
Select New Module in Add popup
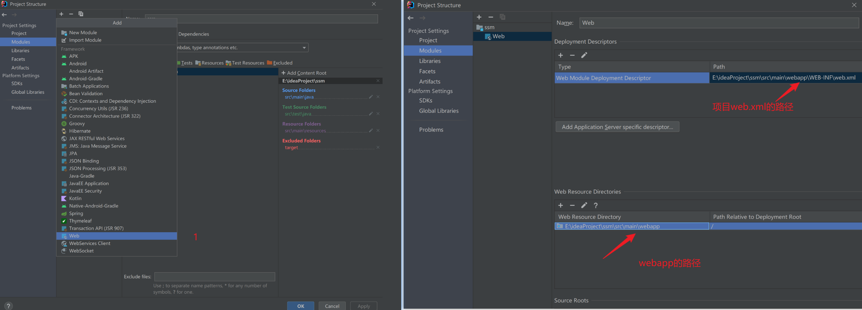coord(83,33)
